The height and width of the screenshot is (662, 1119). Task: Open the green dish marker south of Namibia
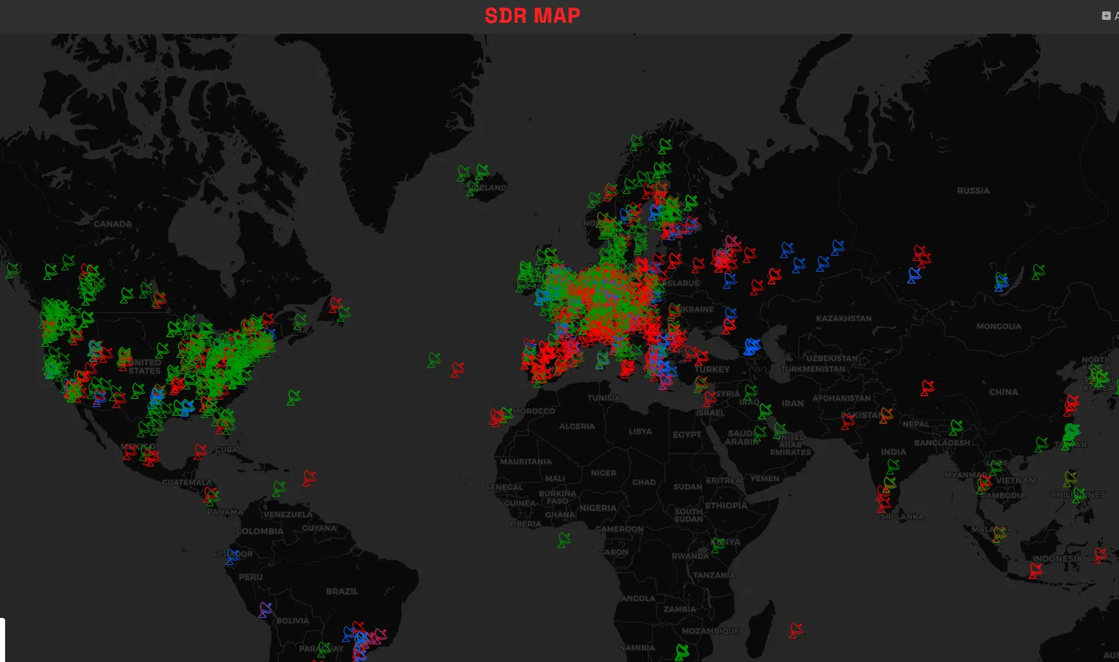pyautogui.click(x=682, y=651)
